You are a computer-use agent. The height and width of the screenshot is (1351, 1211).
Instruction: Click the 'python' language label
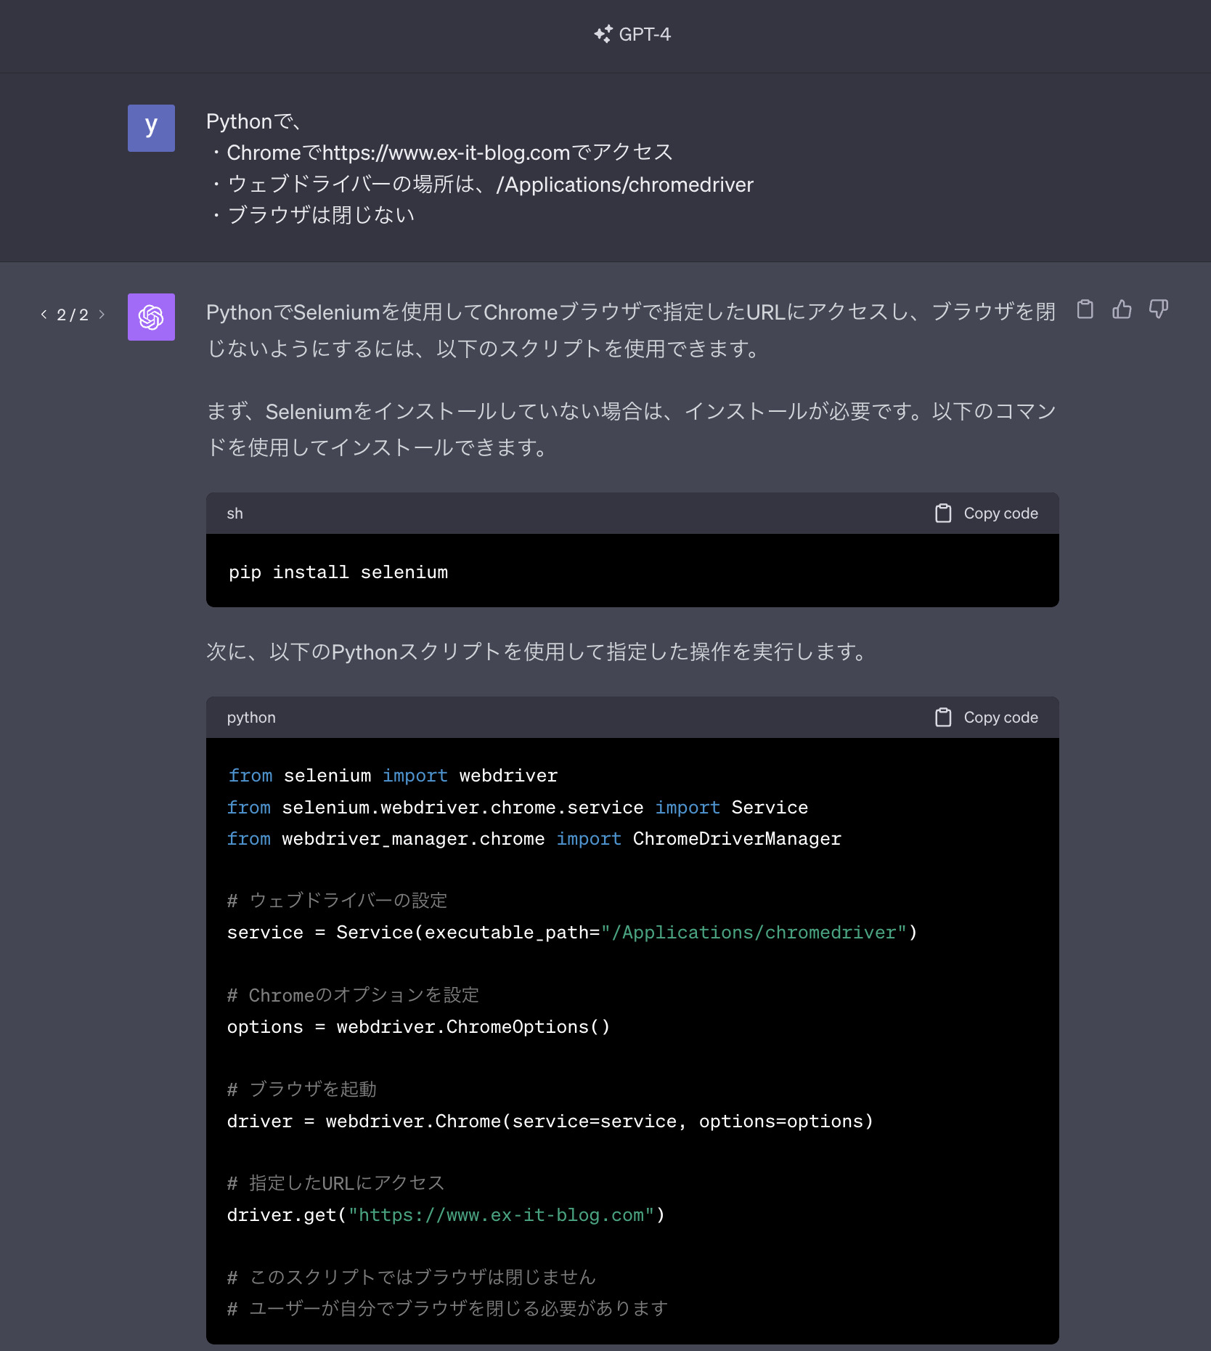pos(251,718)
